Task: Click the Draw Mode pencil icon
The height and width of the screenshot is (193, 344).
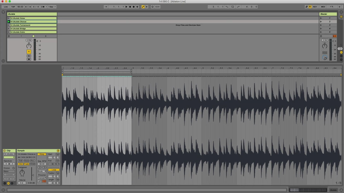Action: coord(306,7)
